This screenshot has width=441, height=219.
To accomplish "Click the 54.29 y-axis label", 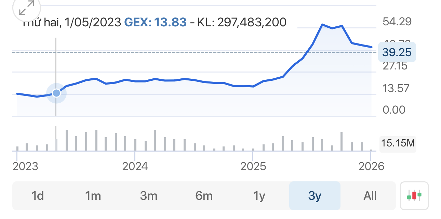I will (x=397, y=22).
